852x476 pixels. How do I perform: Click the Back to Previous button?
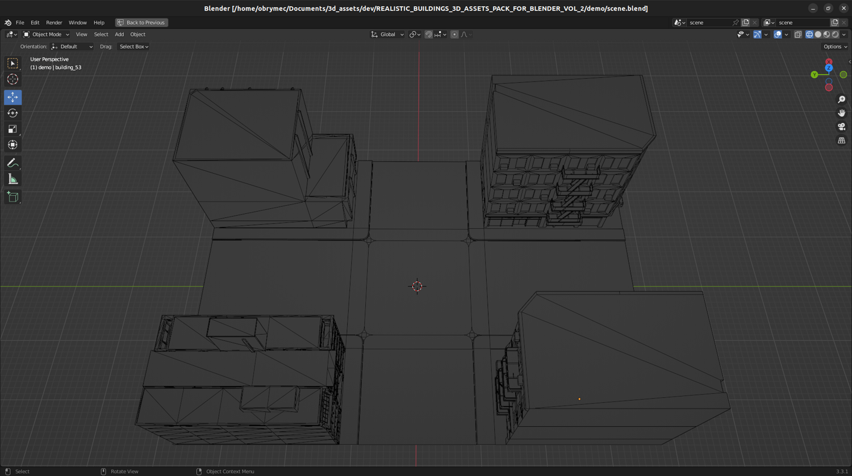pyautogui.click(x=141, y=23)
